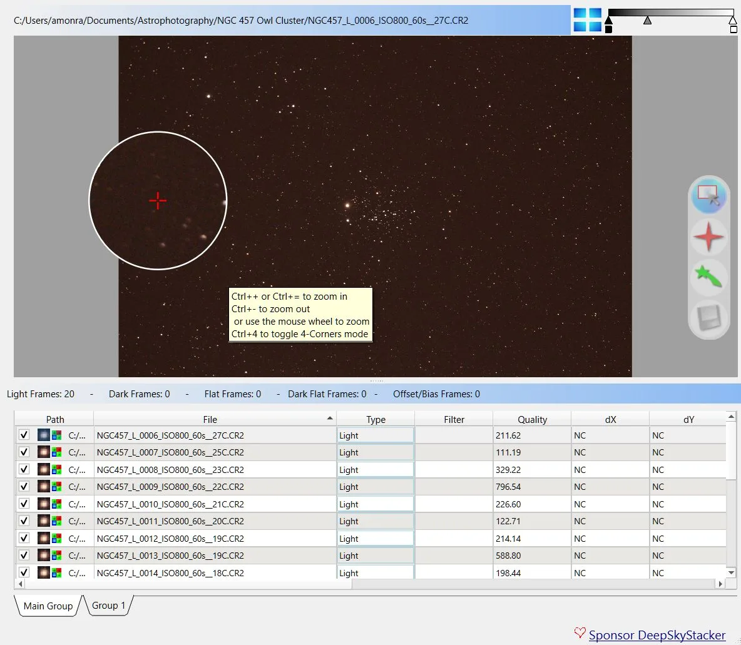741x645 pixels.
Task: Sort list by dX column header
Action: tap(610, 419)
